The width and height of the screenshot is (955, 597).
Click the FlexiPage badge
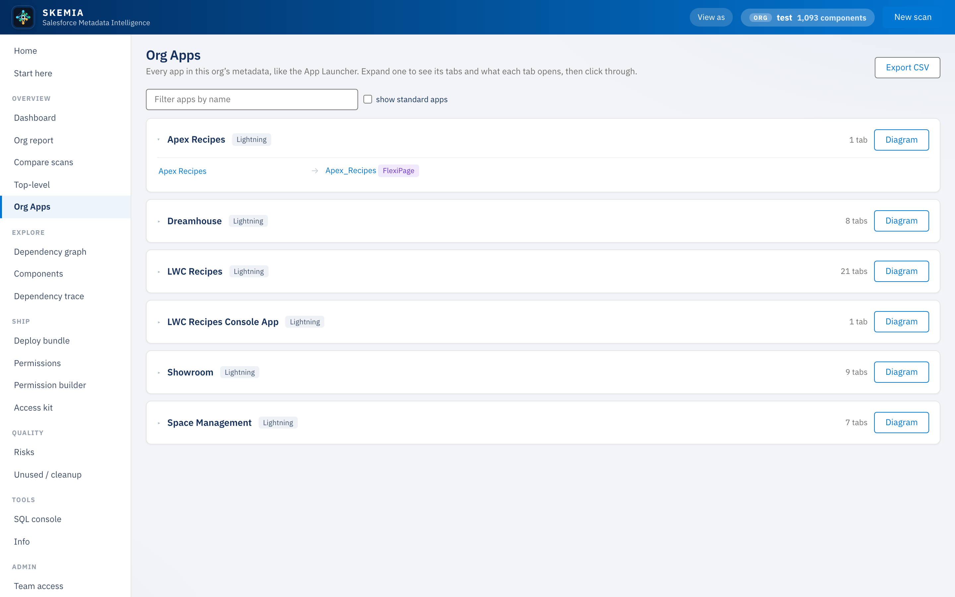pyautogui.click(x=398, y=170)
